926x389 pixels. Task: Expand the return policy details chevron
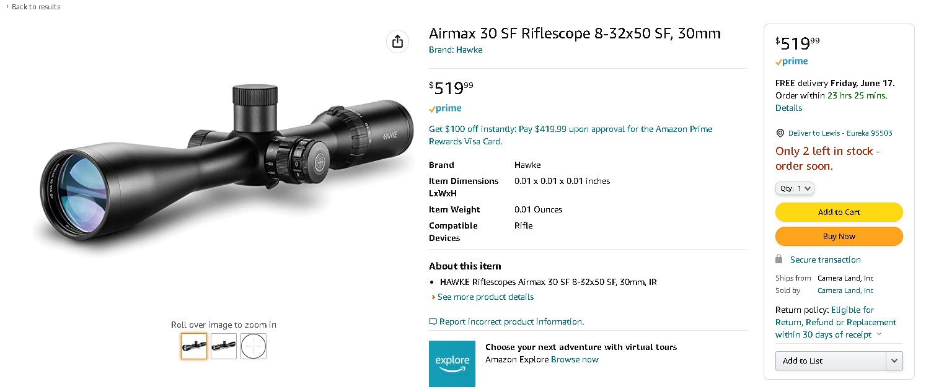tap(879, 335)
